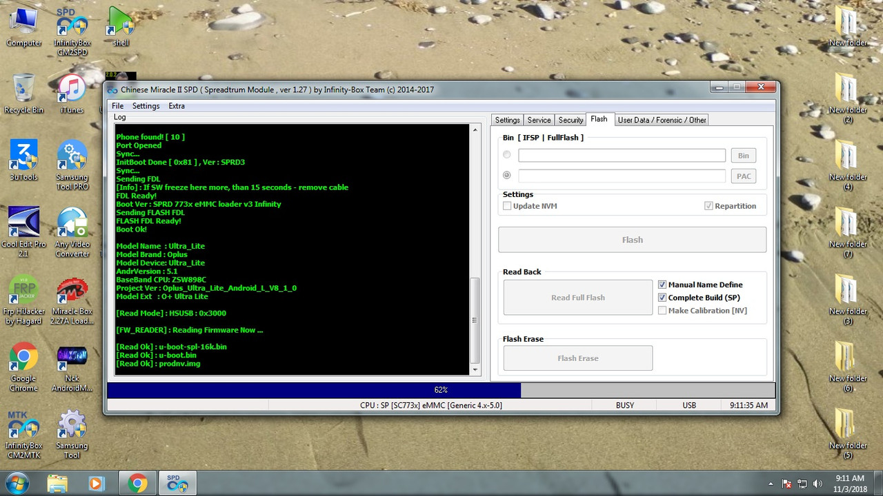Select the SPD module taskbar button

tap(177, 484)
